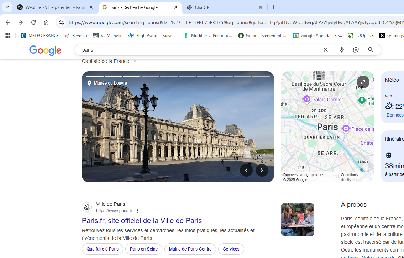Open Modifier la Politique bookmark

pyautogui.click(x=208, y=36)
